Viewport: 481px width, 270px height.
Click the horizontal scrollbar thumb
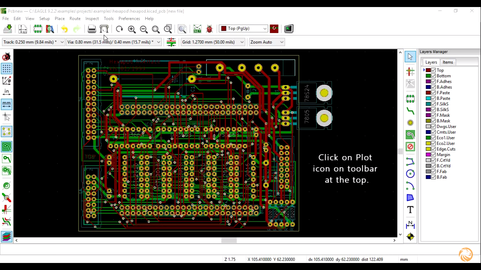[x=229, y=240]
